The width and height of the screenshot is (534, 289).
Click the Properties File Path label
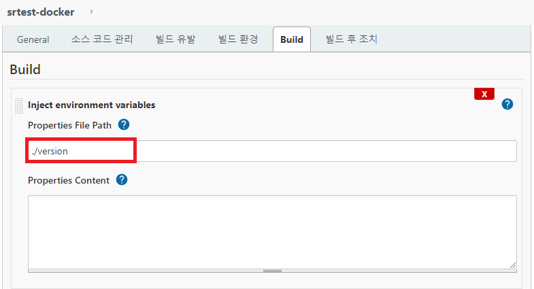tap(69, 125)
